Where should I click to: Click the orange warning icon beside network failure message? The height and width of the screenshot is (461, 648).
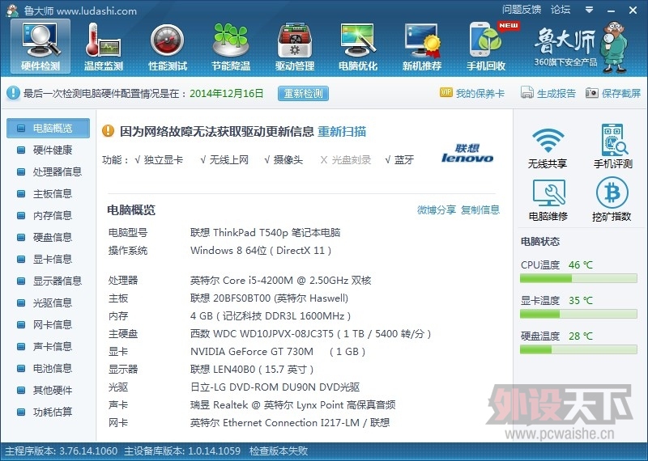(x=108, y=131)
